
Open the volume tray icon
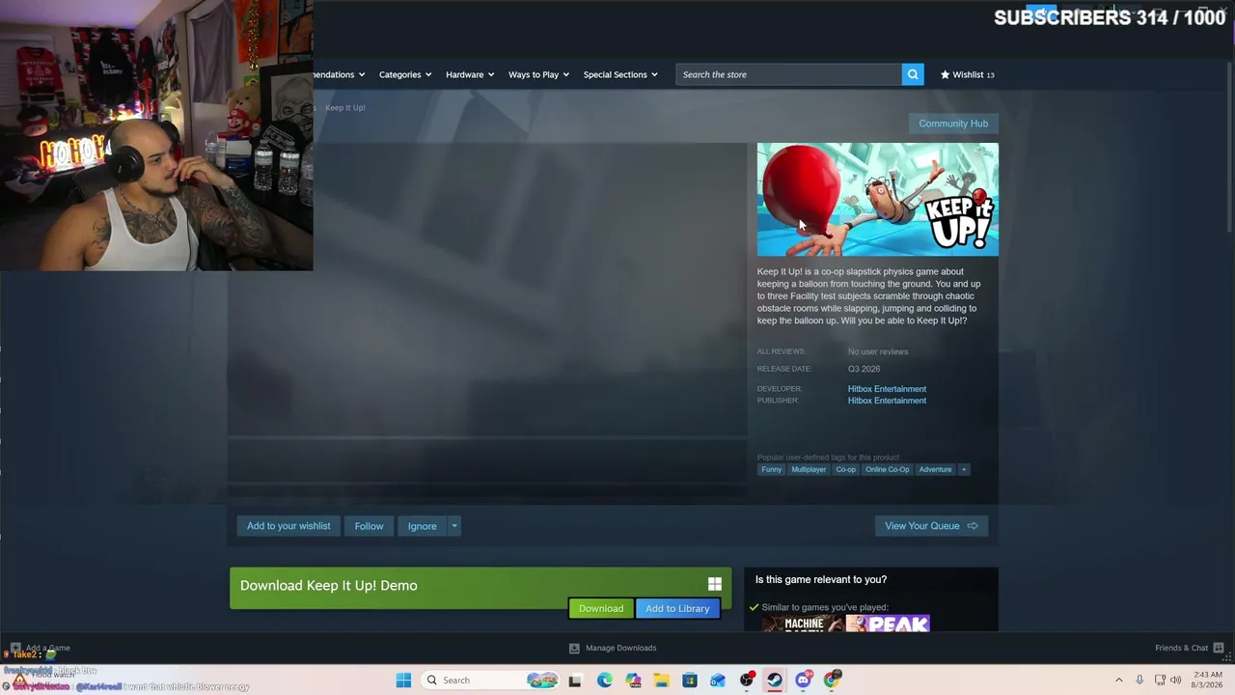click(x=1176, y=680)
